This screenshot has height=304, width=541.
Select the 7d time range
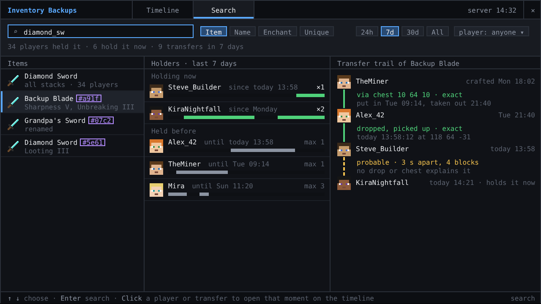tap(390, 32)
